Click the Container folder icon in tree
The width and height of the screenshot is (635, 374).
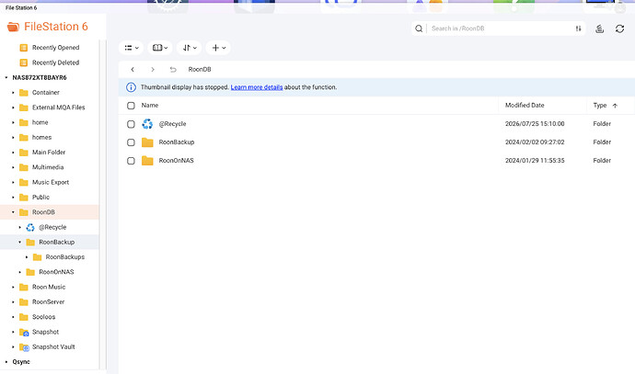[x=24, y=93]
